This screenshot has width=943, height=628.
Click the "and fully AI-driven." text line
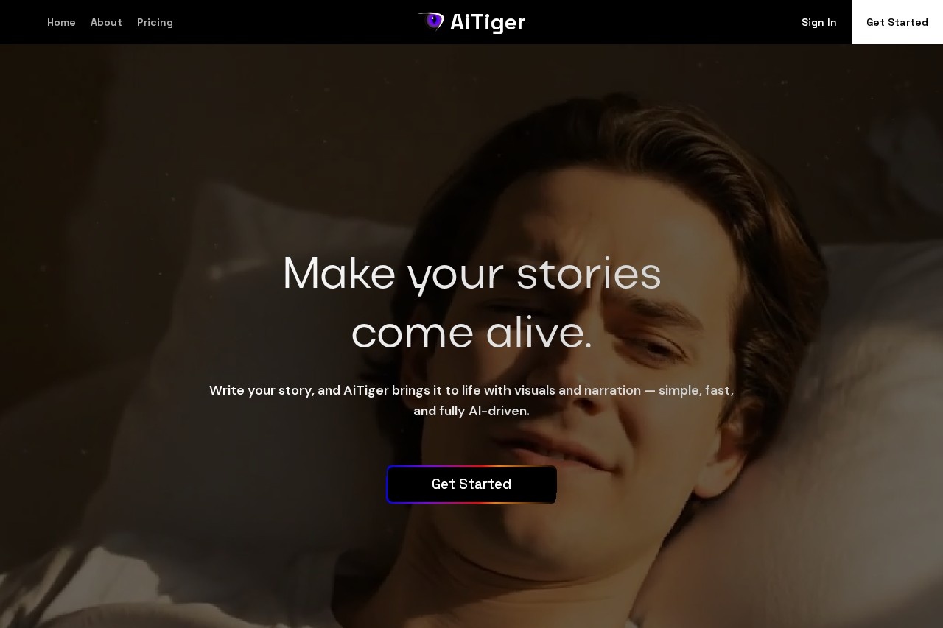point(471,411)
